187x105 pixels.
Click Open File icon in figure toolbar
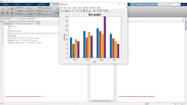63,11
